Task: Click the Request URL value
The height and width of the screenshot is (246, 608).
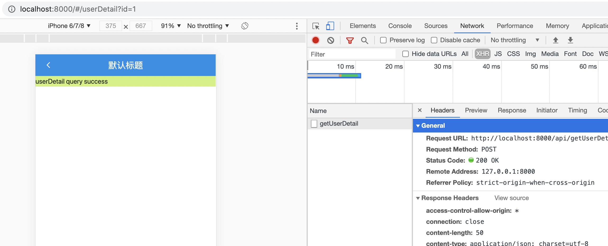Action: 540,138
